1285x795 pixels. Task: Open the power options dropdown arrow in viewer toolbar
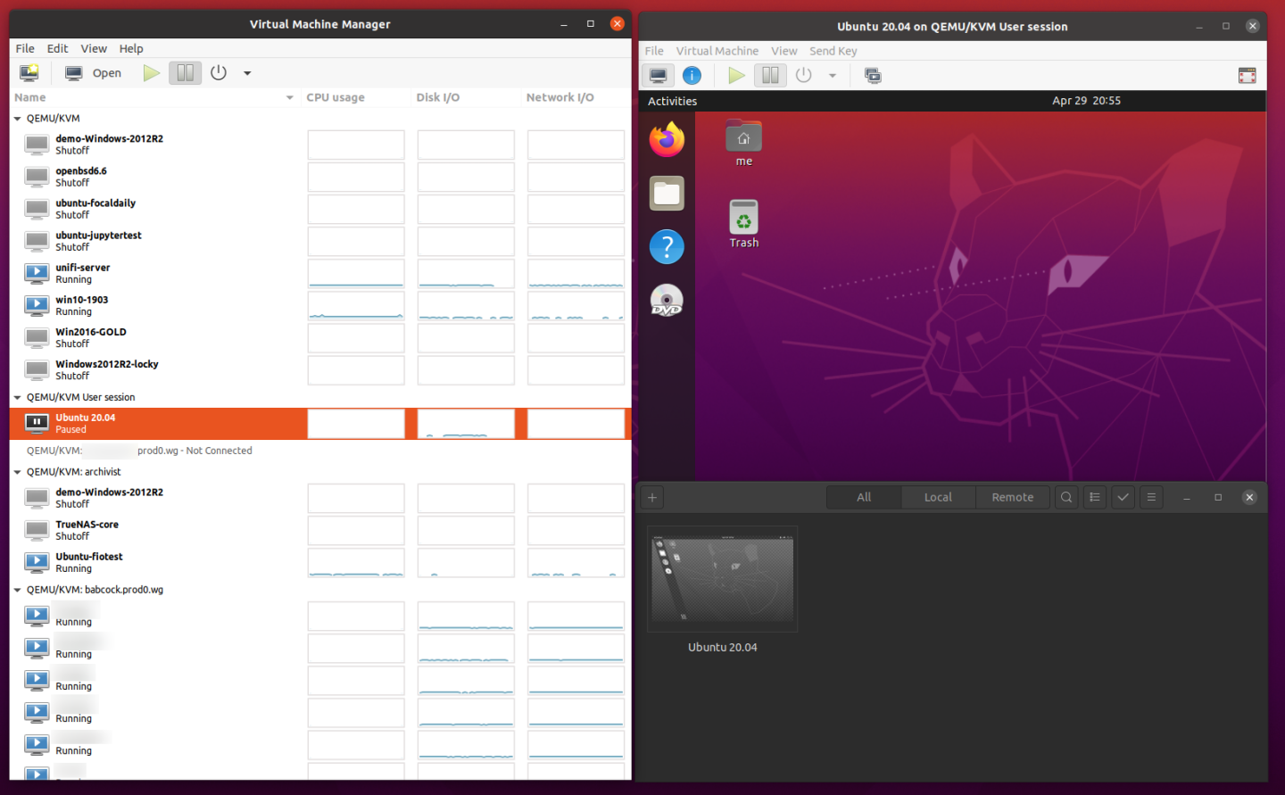(833, 75)
